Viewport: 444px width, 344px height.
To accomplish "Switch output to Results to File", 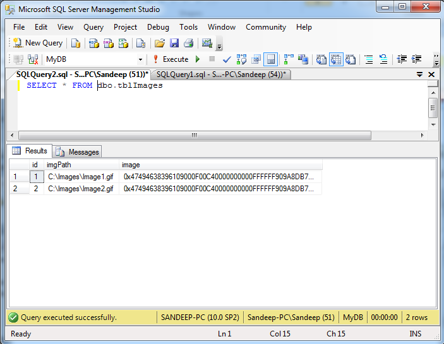I will [351, 59].
